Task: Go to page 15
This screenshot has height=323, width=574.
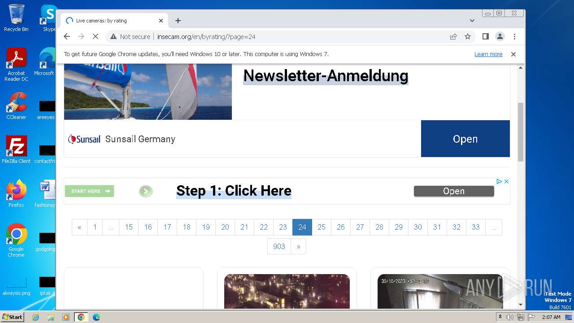Action: click(129, 227)
